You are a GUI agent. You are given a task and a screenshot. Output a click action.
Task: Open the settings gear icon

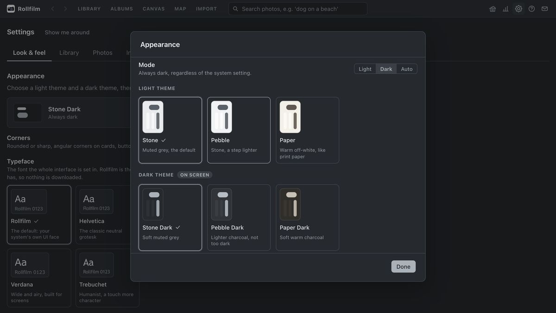[518, 9]
